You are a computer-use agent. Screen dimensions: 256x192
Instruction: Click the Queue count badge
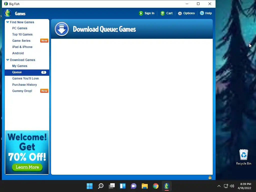pos(44,72)
